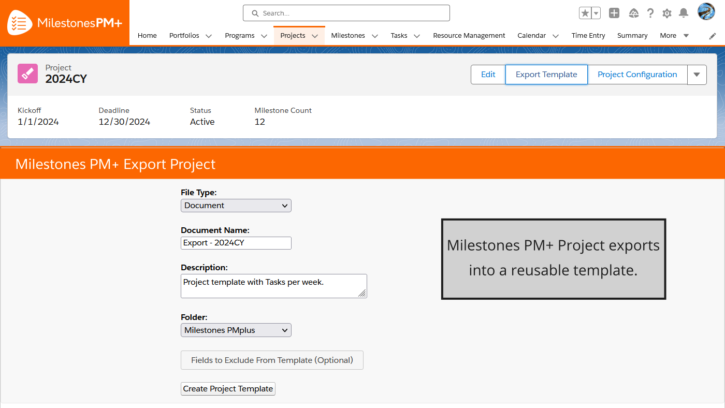Image resolution: width=725 pixels, height=408 pixels.
Task: Open the Tasks tab
Action: pyautogui.click(x=399, y=36)
